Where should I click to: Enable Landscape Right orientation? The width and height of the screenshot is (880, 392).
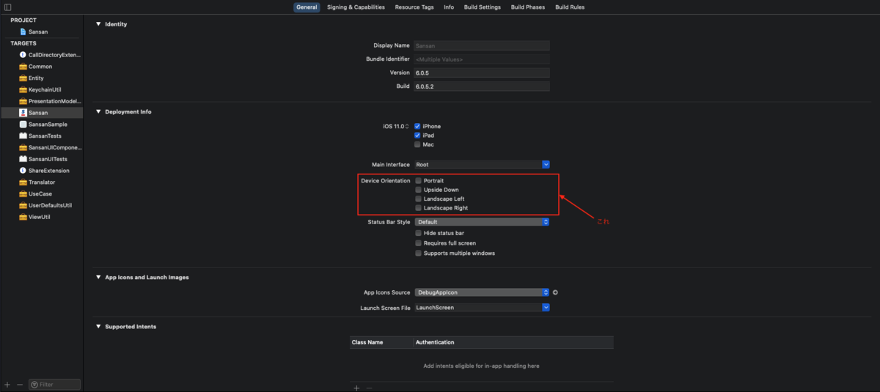[x=418, y=208]
